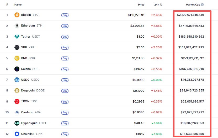Click the Ethereum logo icon
This screenshot has height=138, width=218.
point(17,26)
